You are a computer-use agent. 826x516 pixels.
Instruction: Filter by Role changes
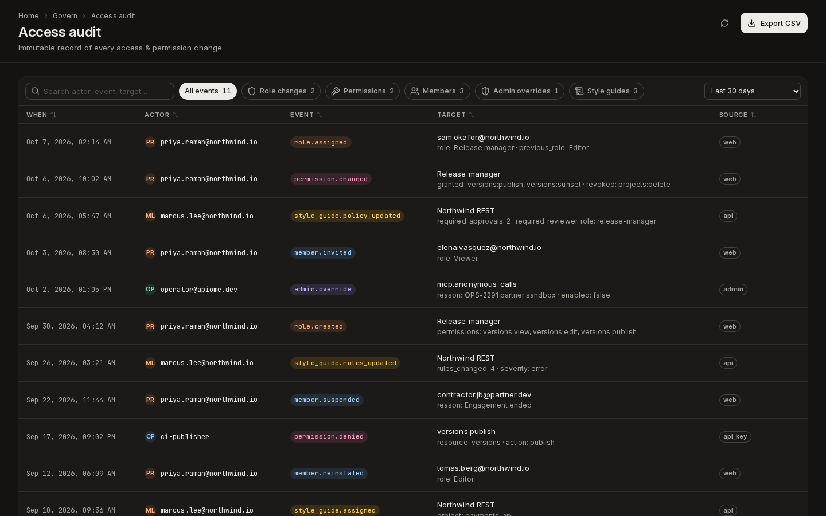[x=281, y=91]
